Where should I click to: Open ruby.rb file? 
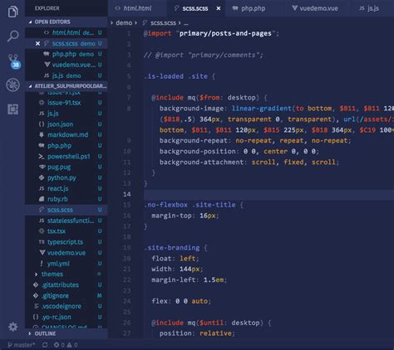click(x=66, y=199)
